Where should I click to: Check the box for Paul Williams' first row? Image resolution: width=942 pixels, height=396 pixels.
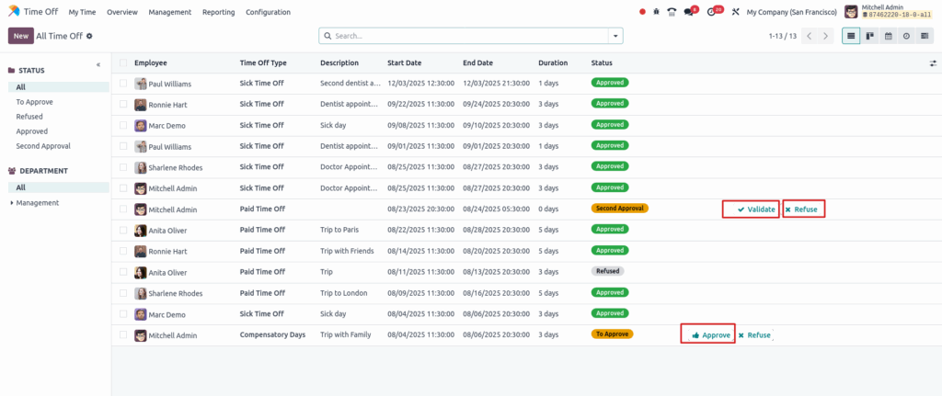click(x=123, y=83)
